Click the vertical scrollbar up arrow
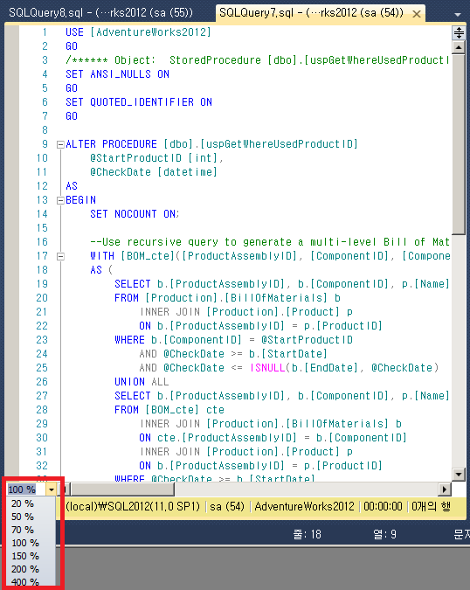 click(459, 47)
